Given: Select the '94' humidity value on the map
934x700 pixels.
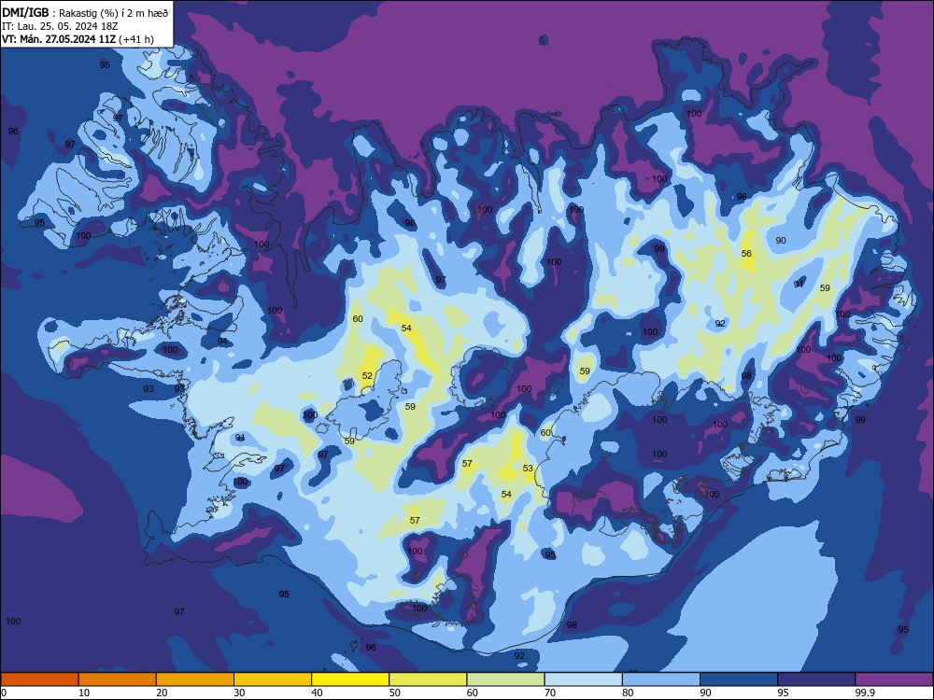Looking at the screenshot, I should [222, 341].
